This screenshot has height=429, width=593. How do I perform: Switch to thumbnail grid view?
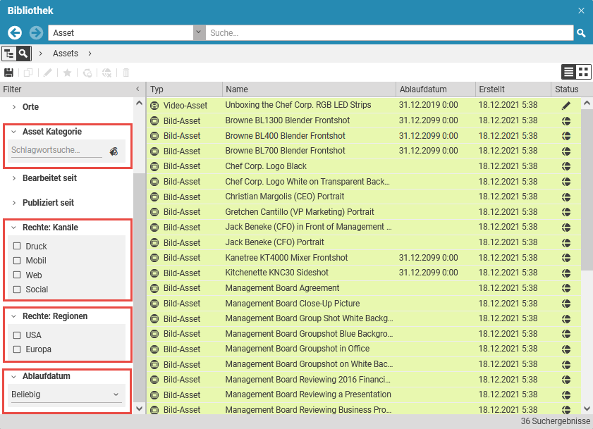point(583,72)
